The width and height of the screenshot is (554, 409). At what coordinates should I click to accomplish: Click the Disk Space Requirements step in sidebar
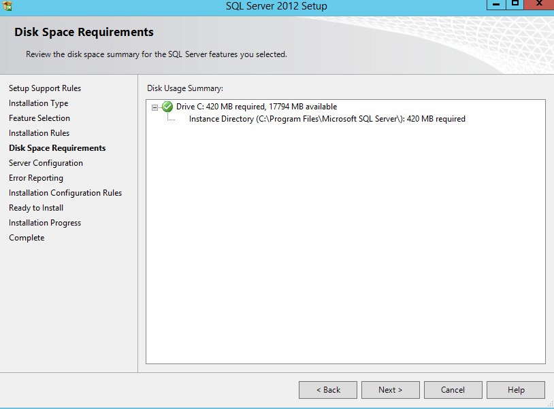point(57,148)
